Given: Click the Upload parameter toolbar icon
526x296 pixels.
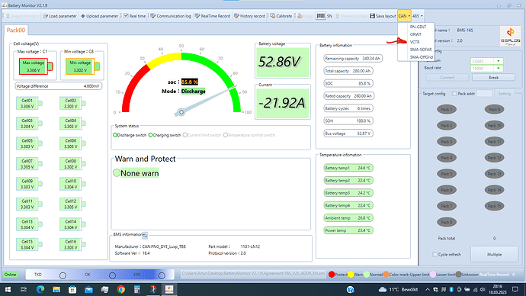Looking at the screenshot, I should 83,16.
